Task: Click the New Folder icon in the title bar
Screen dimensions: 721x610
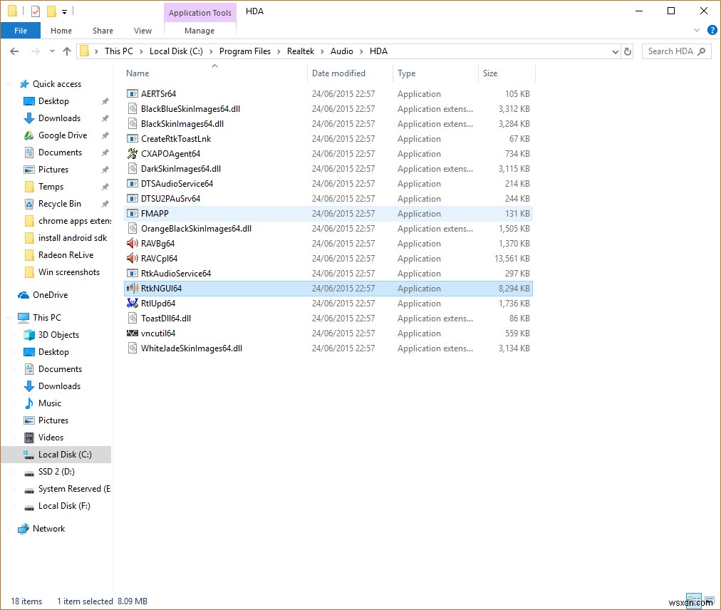Action: click(51, 11)
